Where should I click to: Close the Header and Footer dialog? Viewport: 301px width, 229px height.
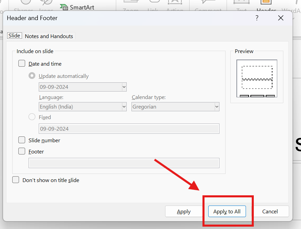coord(281,18)
